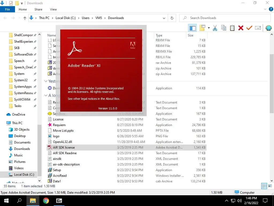Screen dimensions: 274x206
Task: Click the envelope E-mail icon in toolbar
Action: click(x=258, y=28)
